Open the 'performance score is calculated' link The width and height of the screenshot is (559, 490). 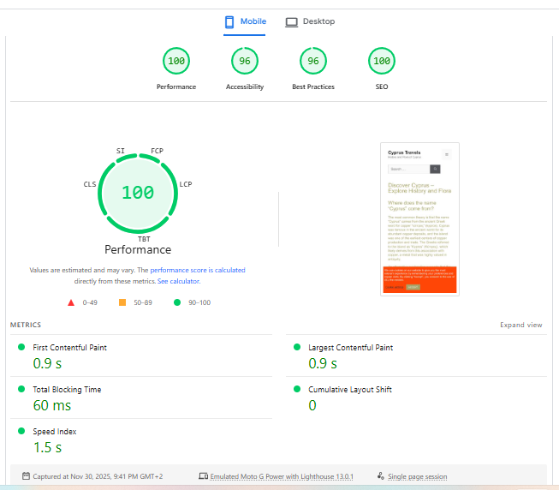198,270
